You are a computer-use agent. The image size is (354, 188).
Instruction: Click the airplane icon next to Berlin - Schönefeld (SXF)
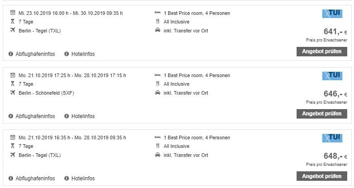(x=13, y=92)
